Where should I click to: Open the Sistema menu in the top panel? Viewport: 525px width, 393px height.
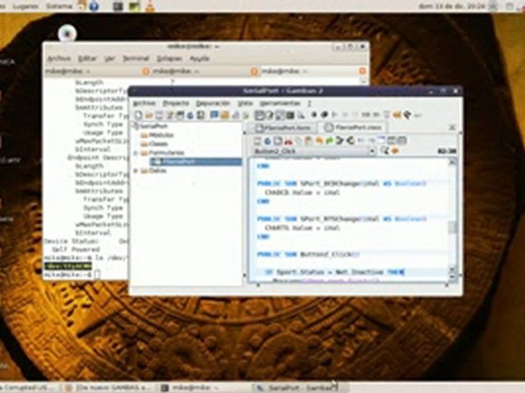tap(59, 6)
